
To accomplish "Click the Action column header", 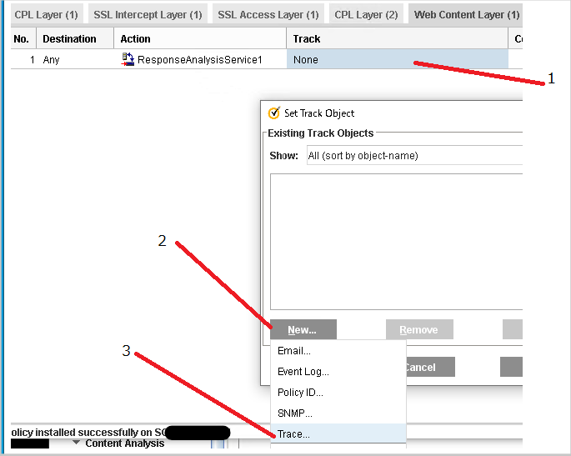I will 200,38.
